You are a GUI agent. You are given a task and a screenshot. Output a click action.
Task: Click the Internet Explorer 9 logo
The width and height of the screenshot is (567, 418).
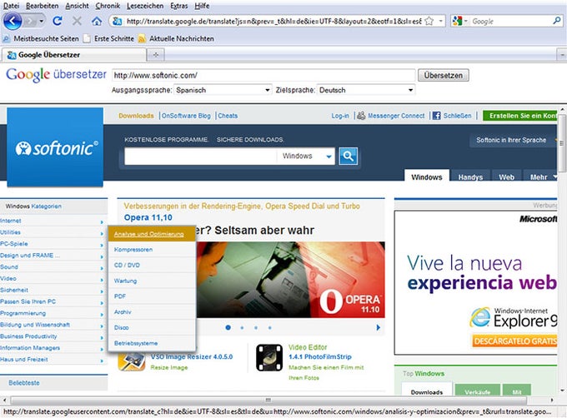[479, 317]
